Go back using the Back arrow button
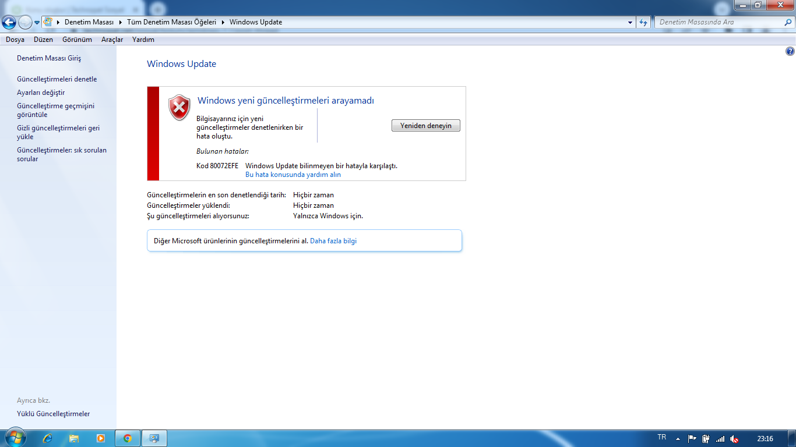Image resolution: width=796 pixels, height=447 pixels. point(9,23)
